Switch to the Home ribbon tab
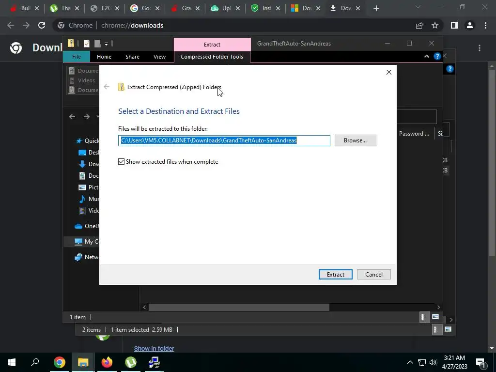 [104, 57]
